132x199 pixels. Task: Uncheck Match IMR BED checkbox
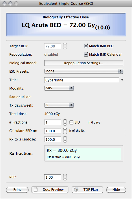(86, 46)
